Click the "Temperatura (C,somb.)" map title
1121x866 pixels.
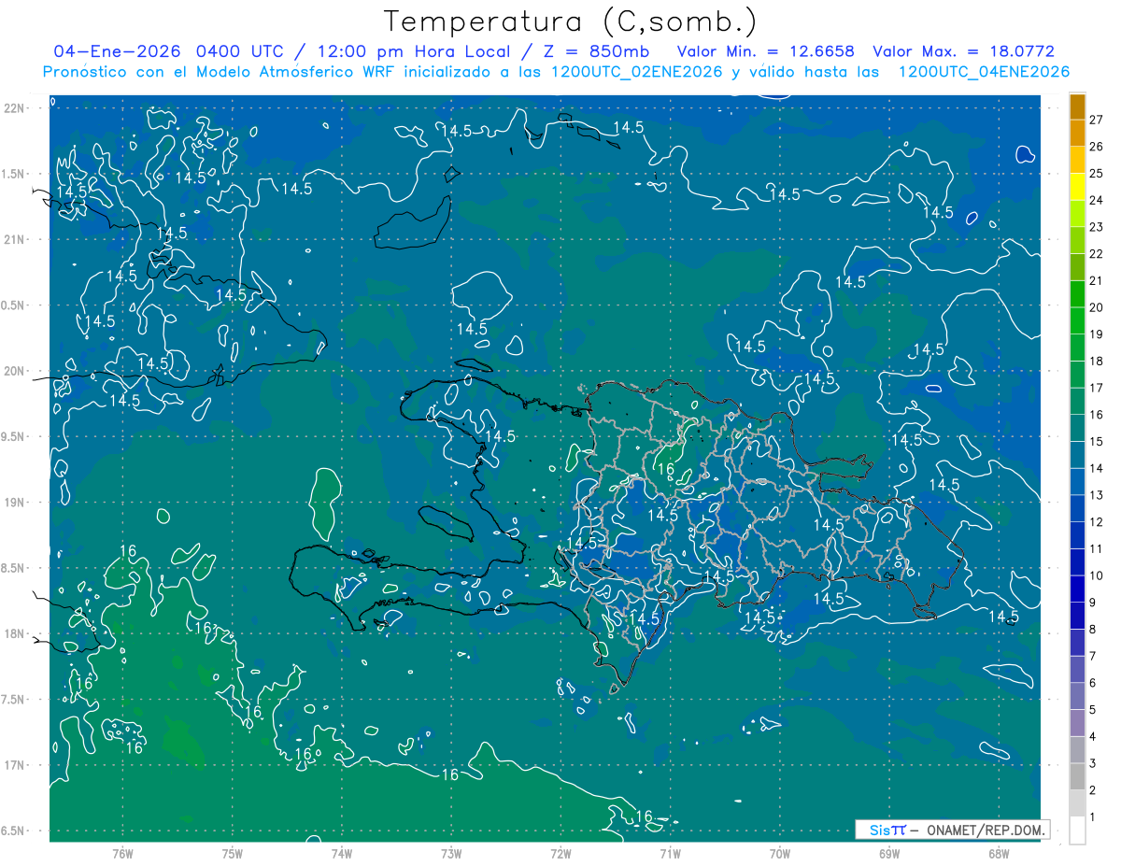click(572, 21)
